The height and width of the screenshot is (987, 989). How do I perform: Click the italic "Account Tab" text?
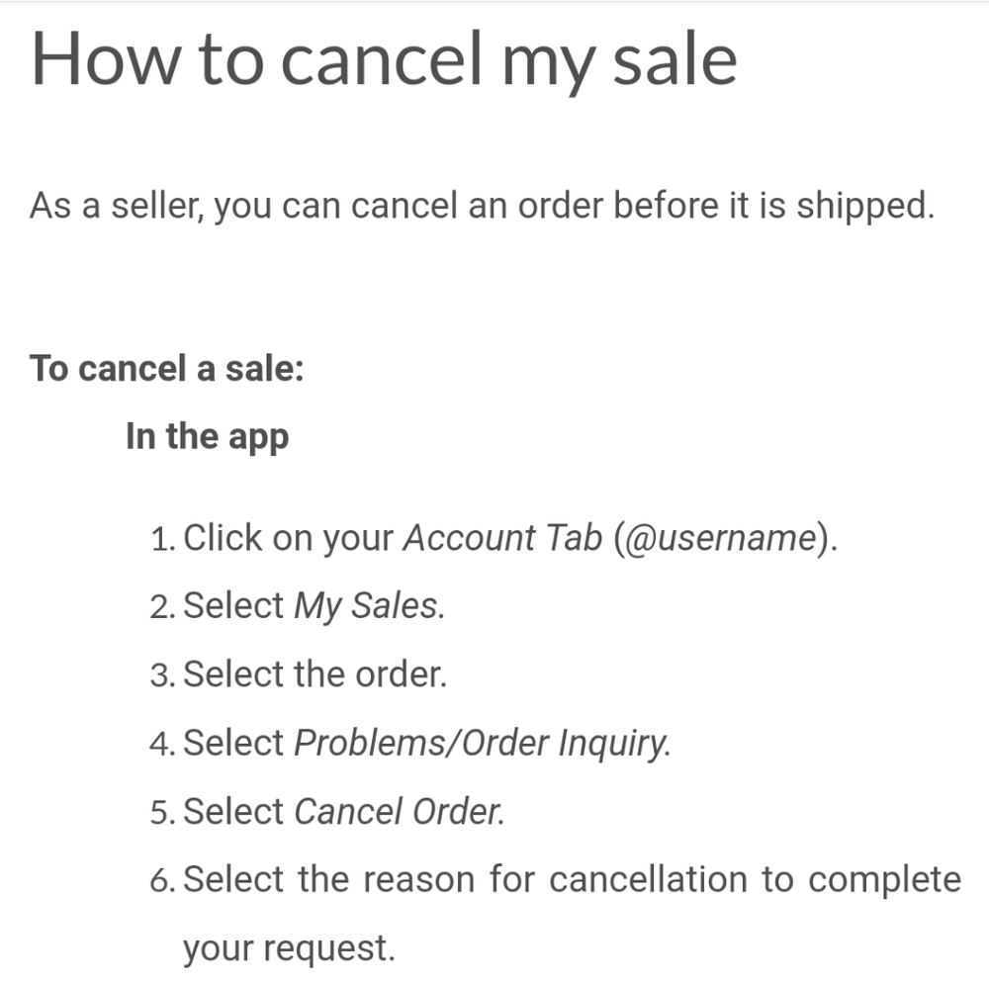tap(502, 538)
